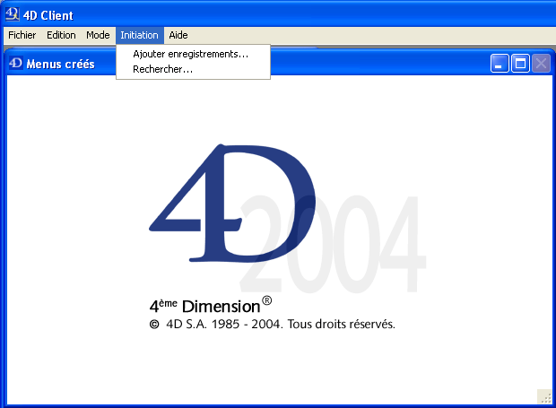Click the copyright line 4D S.A. 1985 - 2004

(x=272, y=325)
